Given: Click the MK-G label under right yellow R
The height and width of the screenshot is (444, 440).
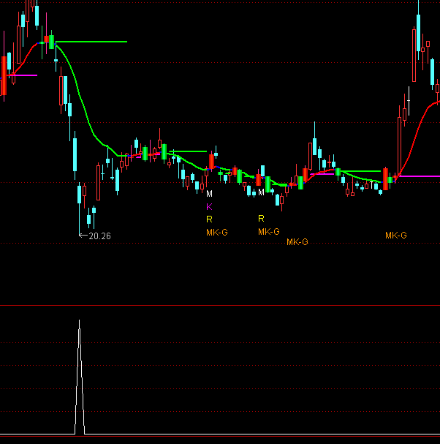Looking at the screenshot, I should [x=268, y=232].
